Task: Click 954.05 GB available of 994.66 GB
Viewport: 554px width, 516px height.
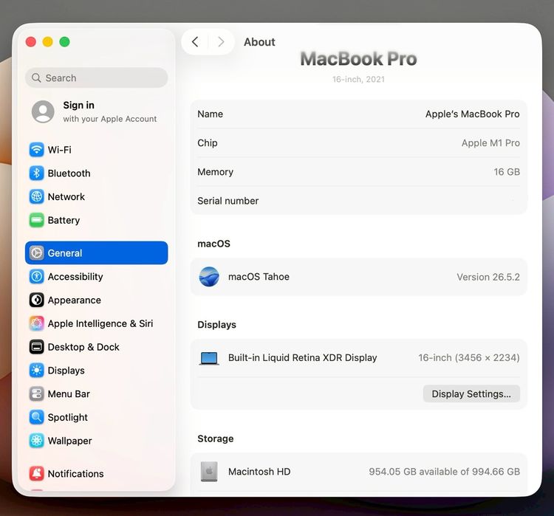Action: pos(444,472)
